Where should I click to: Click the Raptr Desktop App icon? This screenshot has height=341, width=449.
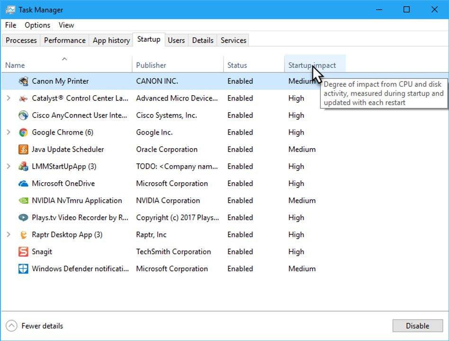point(24,235)
